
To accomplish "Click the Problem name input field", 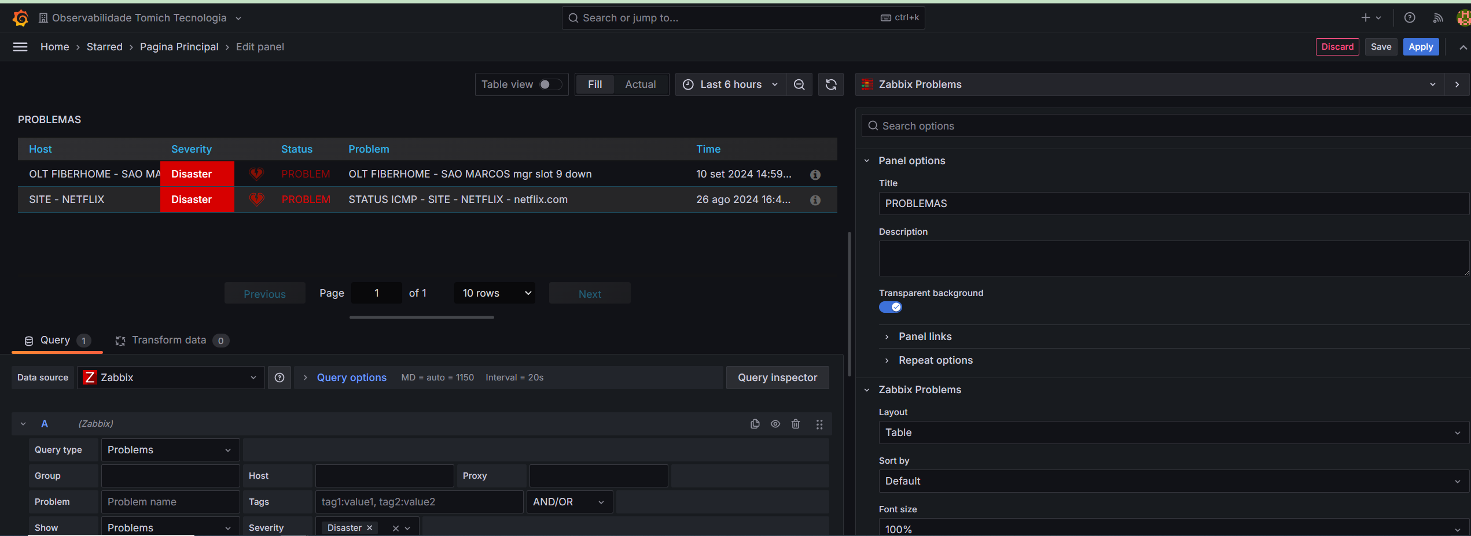I will 170,502.
